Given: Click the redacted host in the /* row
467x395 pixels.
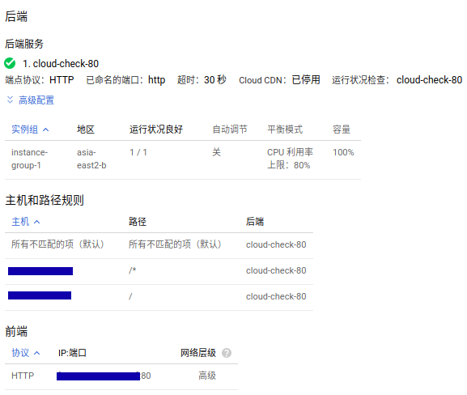Looking at the screenshot, I should [x=40, y=271].
